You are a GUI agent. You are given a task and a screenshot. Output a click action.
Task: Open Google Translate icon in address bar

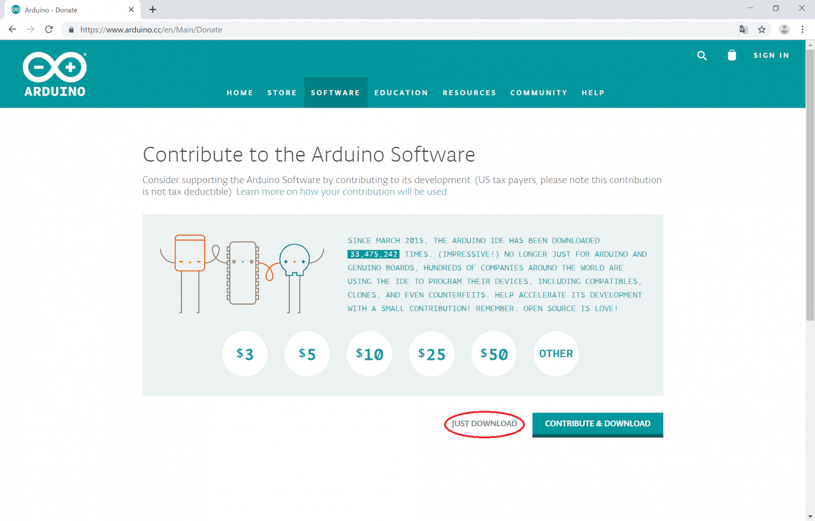(x=743, y=30)
